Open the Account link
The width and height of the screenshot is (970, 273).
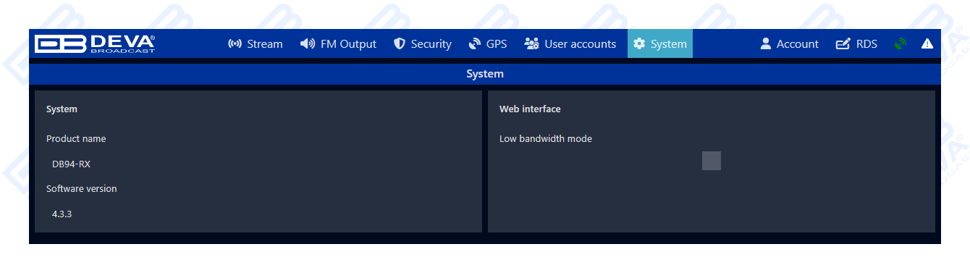(x=790, y=44)
